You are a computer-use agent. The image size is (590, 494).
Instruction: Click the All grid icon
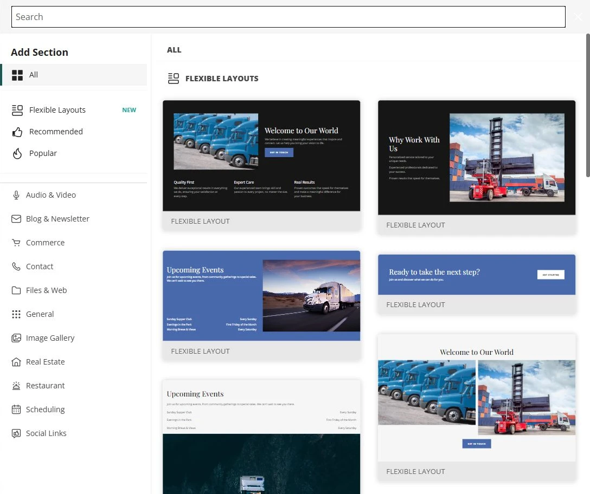pyautogui.click(x=17, y=75)
